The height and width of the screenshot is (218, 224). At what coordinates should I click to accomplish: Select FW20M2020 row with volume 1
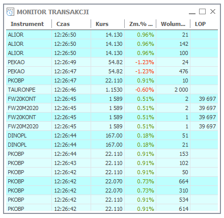pyautogui.click(x=112, y=126)
